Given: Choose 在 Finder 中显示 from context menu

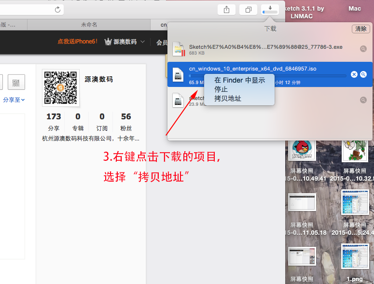Looking at the screenshot, I should (239, 80).
